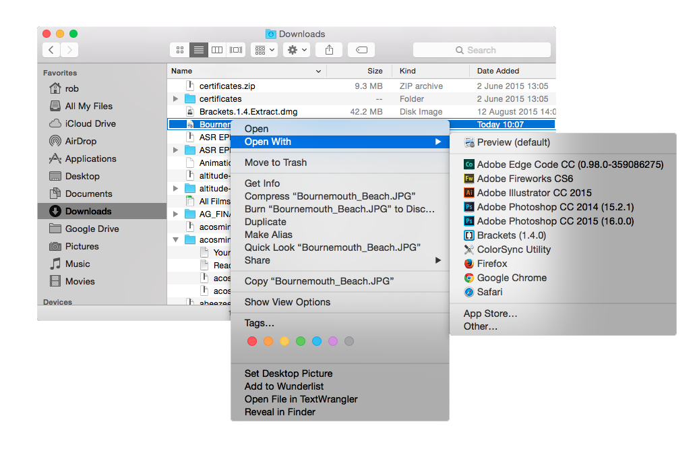
Task: Open with ColorSync Utility
Action: 564,250
